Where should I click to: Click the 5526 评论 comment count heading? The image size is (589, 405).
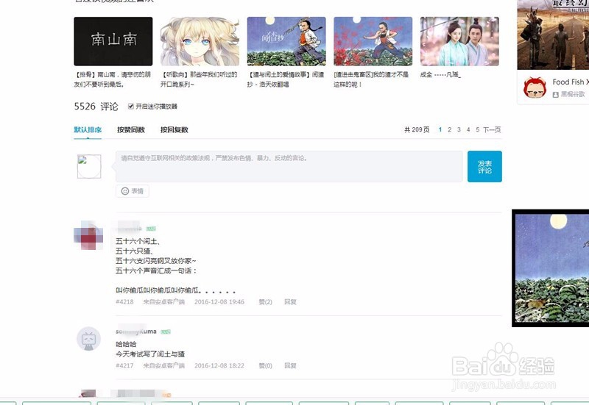coord(96,107)
